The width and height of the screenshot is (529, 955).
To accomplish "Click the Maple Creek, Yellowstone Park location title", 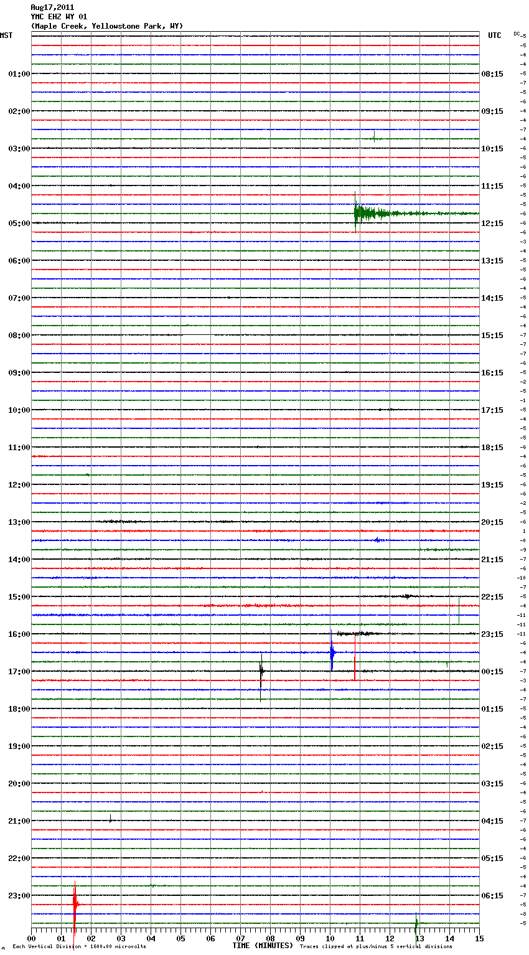I will [x=107, y=26].
